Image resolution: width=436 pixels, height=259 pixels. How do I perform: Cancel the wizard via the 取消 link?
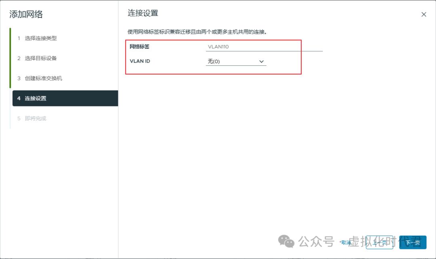pyautogui.click(x=346, y=242)
